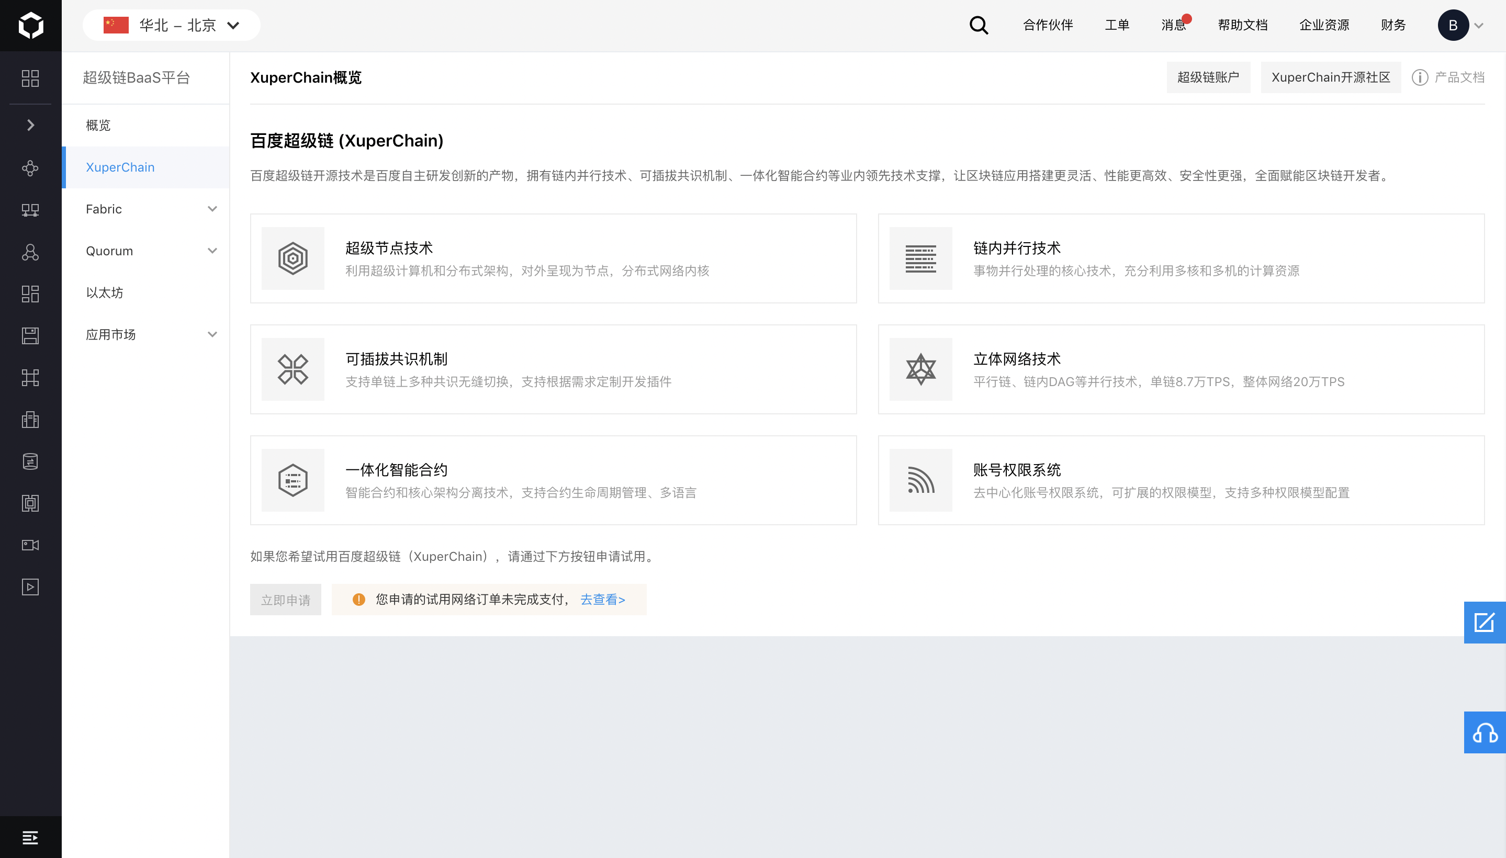This screenshot has height=858, width=1506.
Task: Click the XuperChain开源社区 button
Action: pyautogui.click(x=1330, y=77)
